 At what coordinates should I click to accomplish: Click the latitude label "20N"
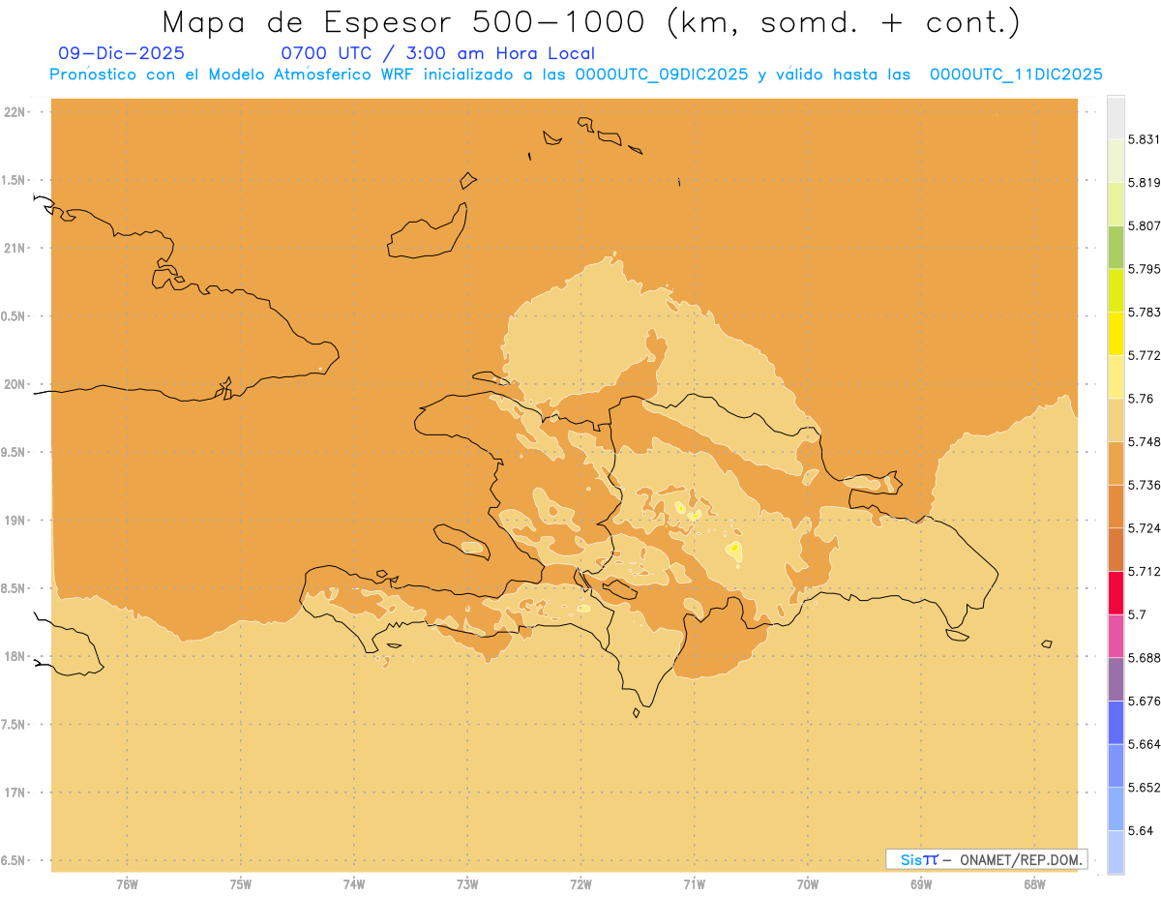[x=16, y=384]
